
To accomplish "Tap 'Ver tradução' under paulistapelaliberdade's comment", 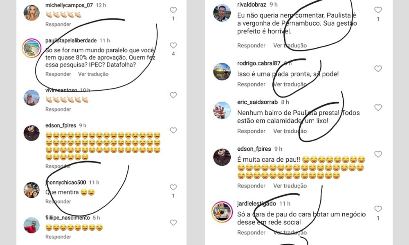I will point(93,74).
